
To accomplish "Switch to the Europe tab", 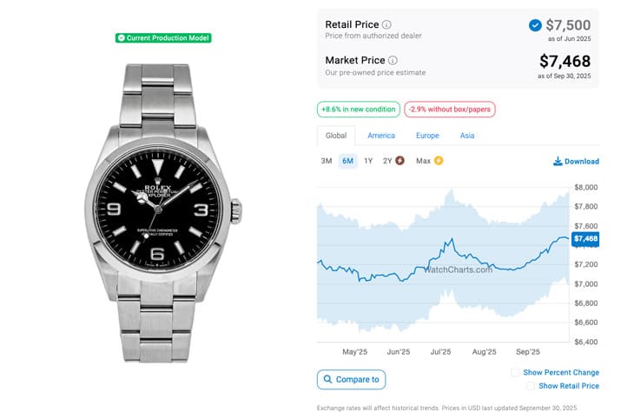I will pos(427,136).
